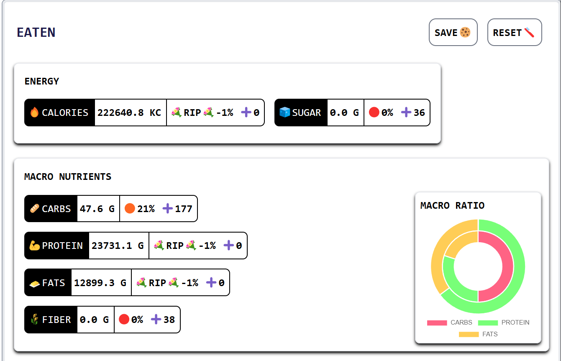Click the grain icon next to Fiber
The width and height of the screenshot is (561, 361).
tap(35, 320)
